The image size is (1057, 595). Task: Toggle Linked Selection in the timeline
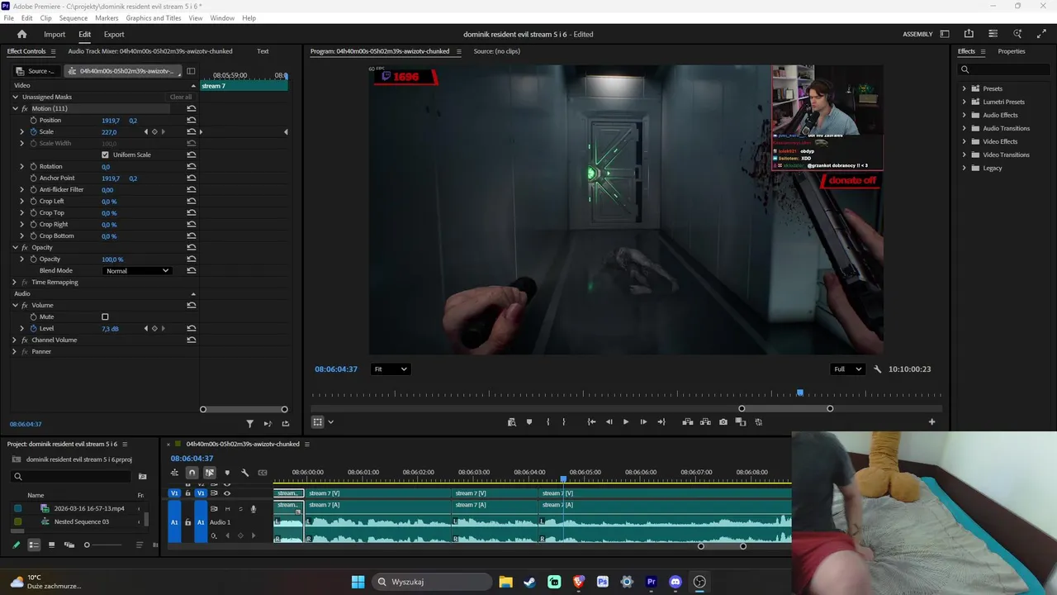coord(210,473)
